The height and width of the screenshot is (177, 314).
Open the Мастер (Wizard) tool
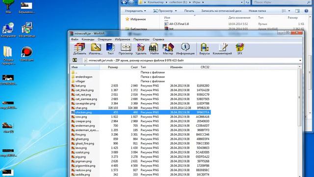click(x=168, y=49)
